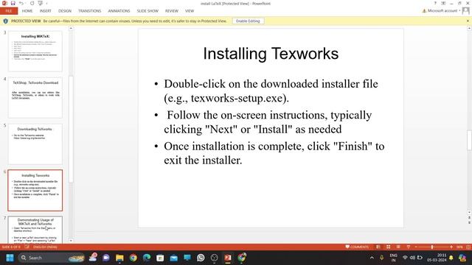Click slide panel scroll down arrow
Screen dimensions: 472x265
(x=71, y=241)
